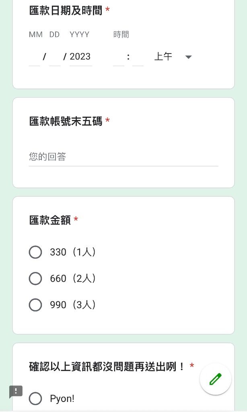This screenshot has height=412, width=247.
Task: Click the 990 (3人) option label
Action: [x=73, y=305]
